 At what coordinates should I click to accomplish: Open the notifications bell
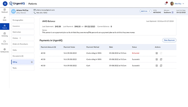click(166, 3)
